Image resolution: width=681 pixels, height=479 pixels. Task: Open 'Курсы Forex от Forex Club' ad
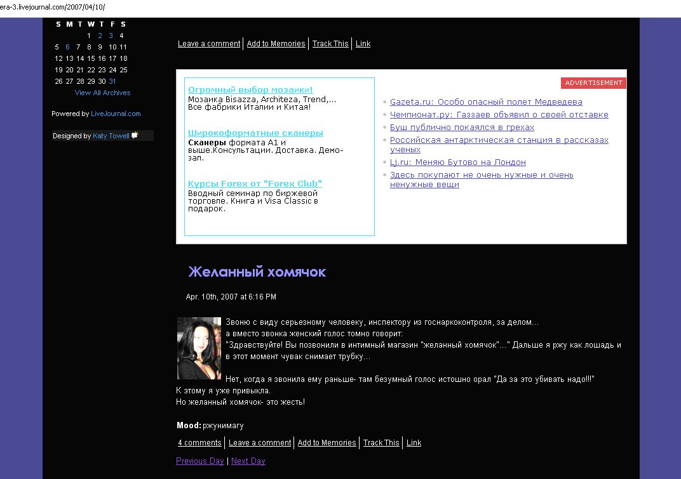point(255,184)
